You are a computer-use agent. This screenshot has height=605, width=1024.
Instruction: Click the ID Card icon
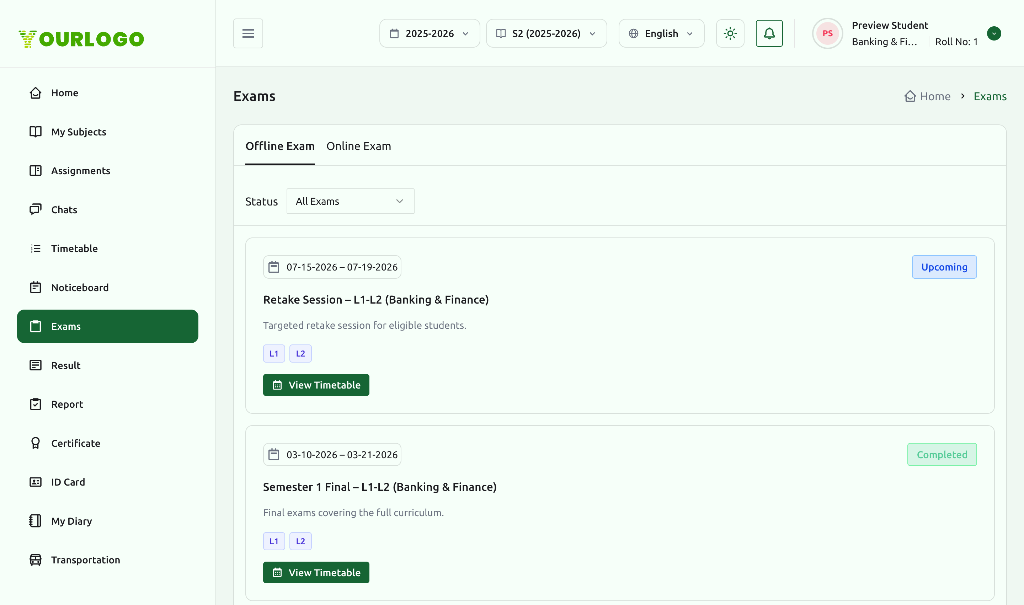[x=36, y=482]
